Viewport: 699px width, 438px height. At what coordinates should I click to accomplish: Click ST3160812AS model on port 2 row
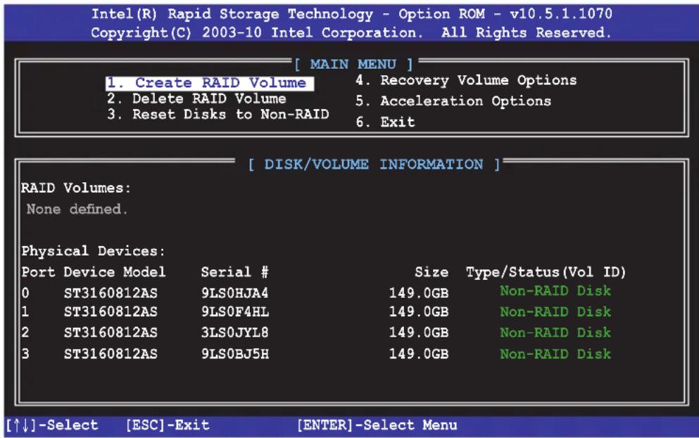(x=111, y=333)
